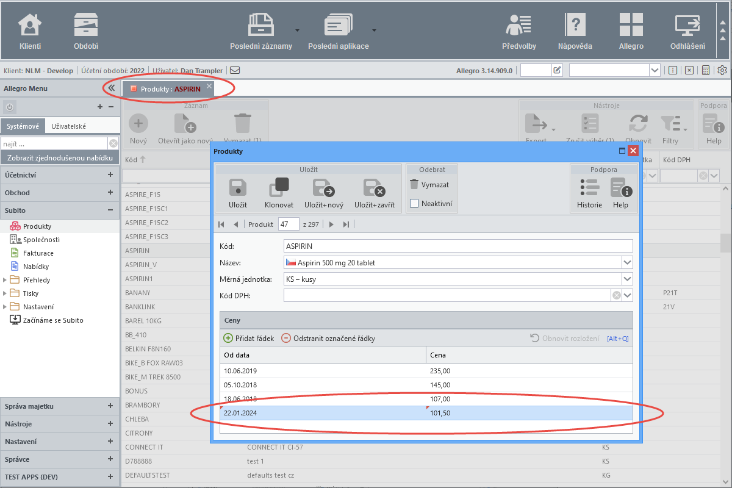Click the Vymazat trash icon in dialog
732x488 pixels.
(414, 184)
